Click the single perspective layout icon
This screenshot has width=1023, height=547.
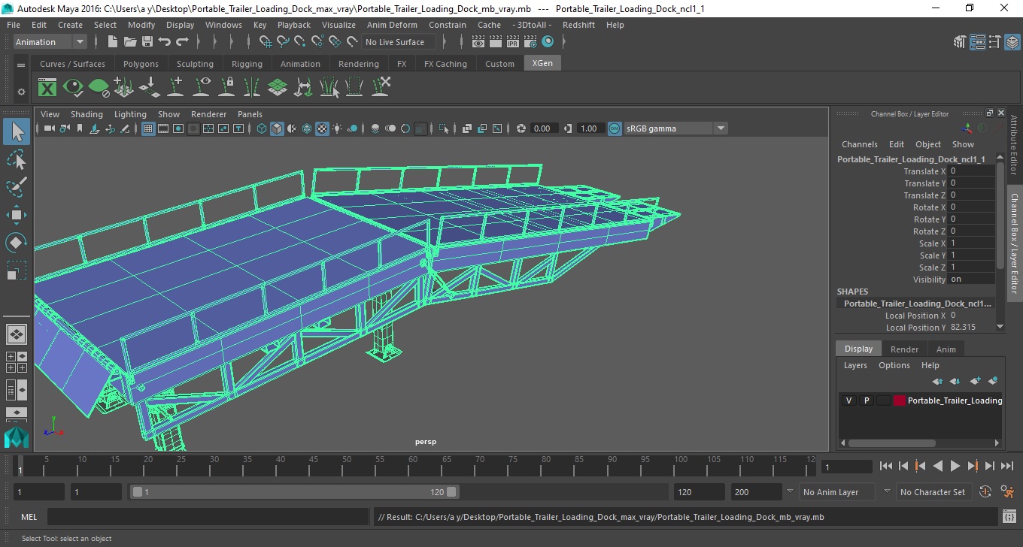17,334
